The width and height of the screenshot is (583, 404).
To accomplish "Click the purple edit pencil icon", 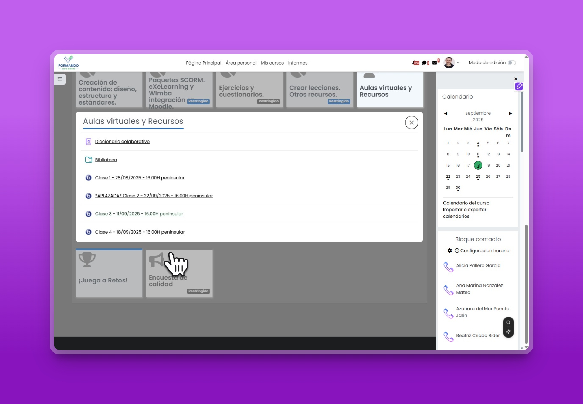I will (519, 86).
